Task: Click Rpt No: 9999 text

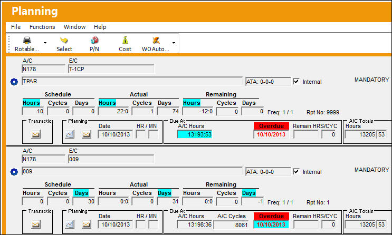Action: point(323,112)
